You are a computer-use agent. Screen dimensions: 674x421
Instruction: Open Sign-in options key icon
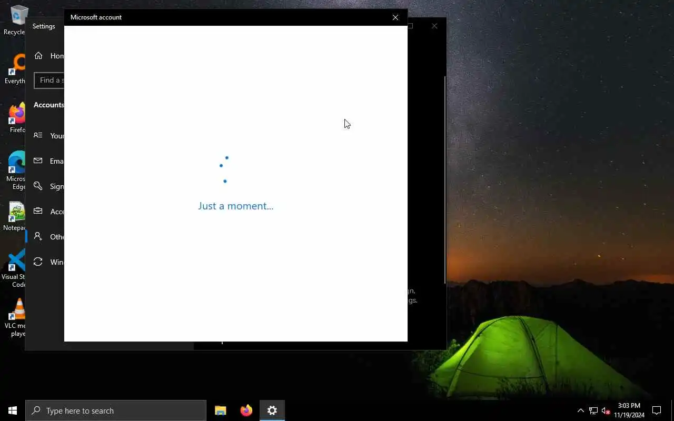coord(38,186)
